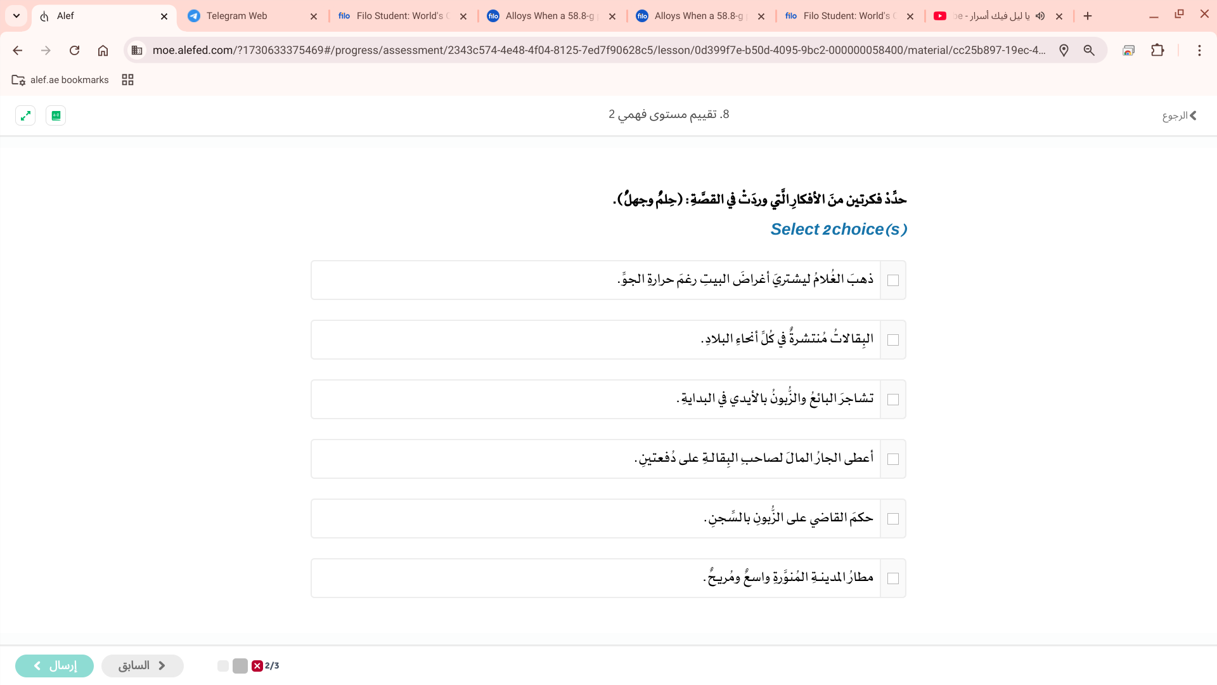Viewport: 1217px width, 685px height.
Task: Click the إرسال submit button
Action: (x=55, y=665)
